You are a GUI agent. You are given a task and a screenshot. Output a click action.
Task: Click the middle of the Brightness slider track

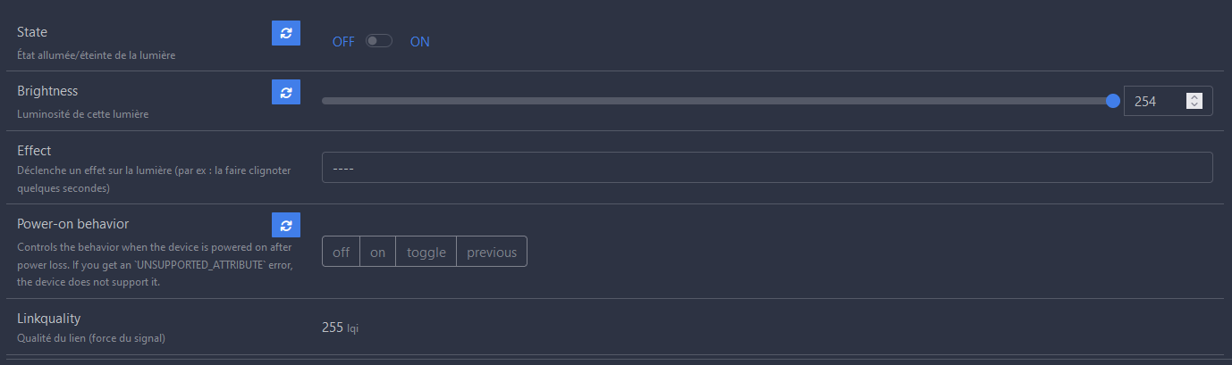click(x=717, y=101)
